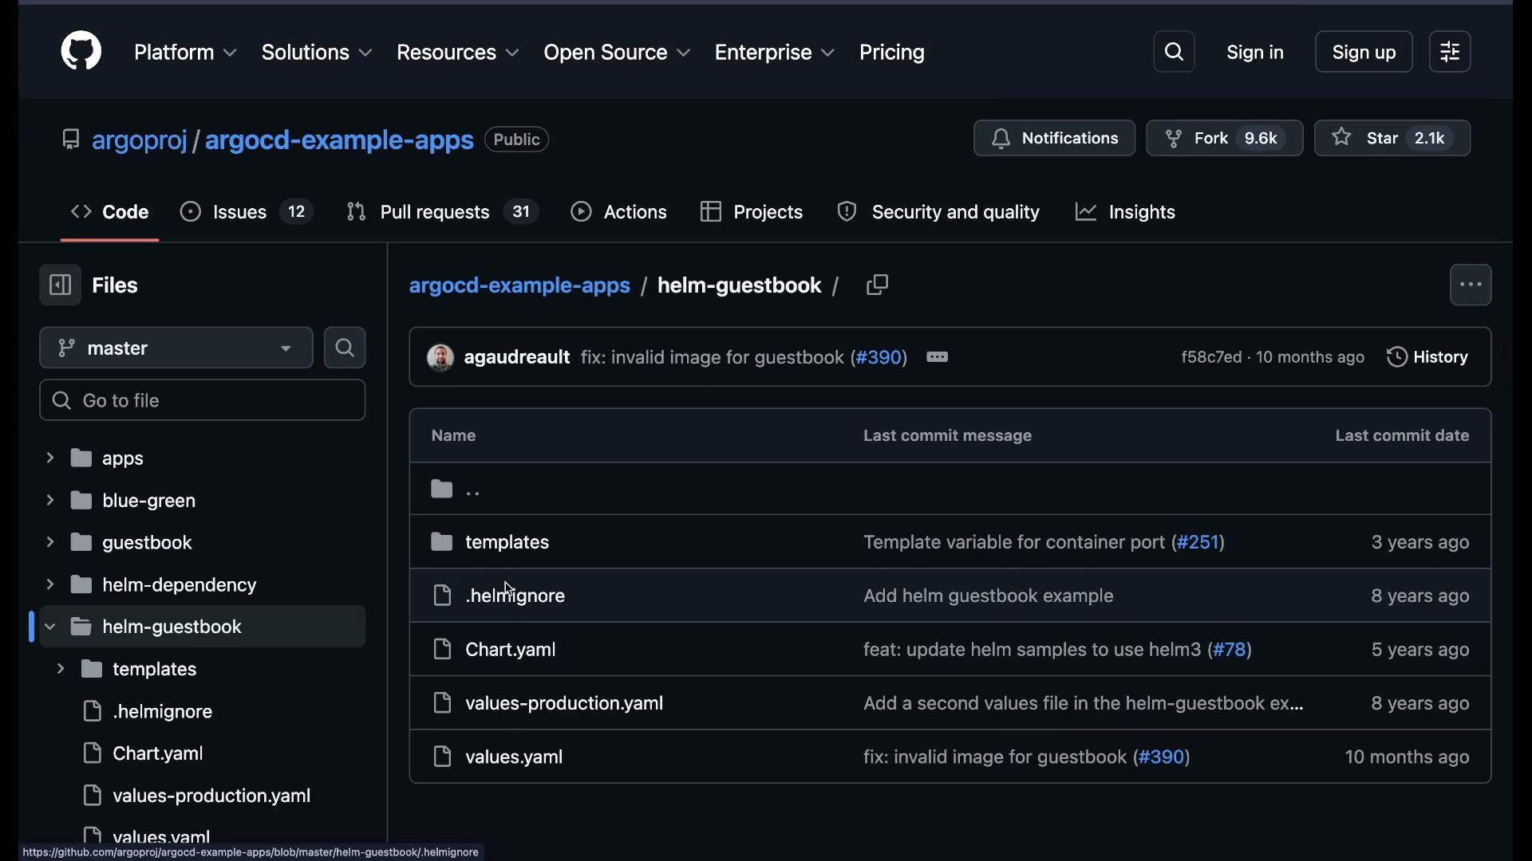Image resolution: width=1532 pixels, height=861 pixels.
Task: Expand the Solutions menu
Action: pos(317,53)
